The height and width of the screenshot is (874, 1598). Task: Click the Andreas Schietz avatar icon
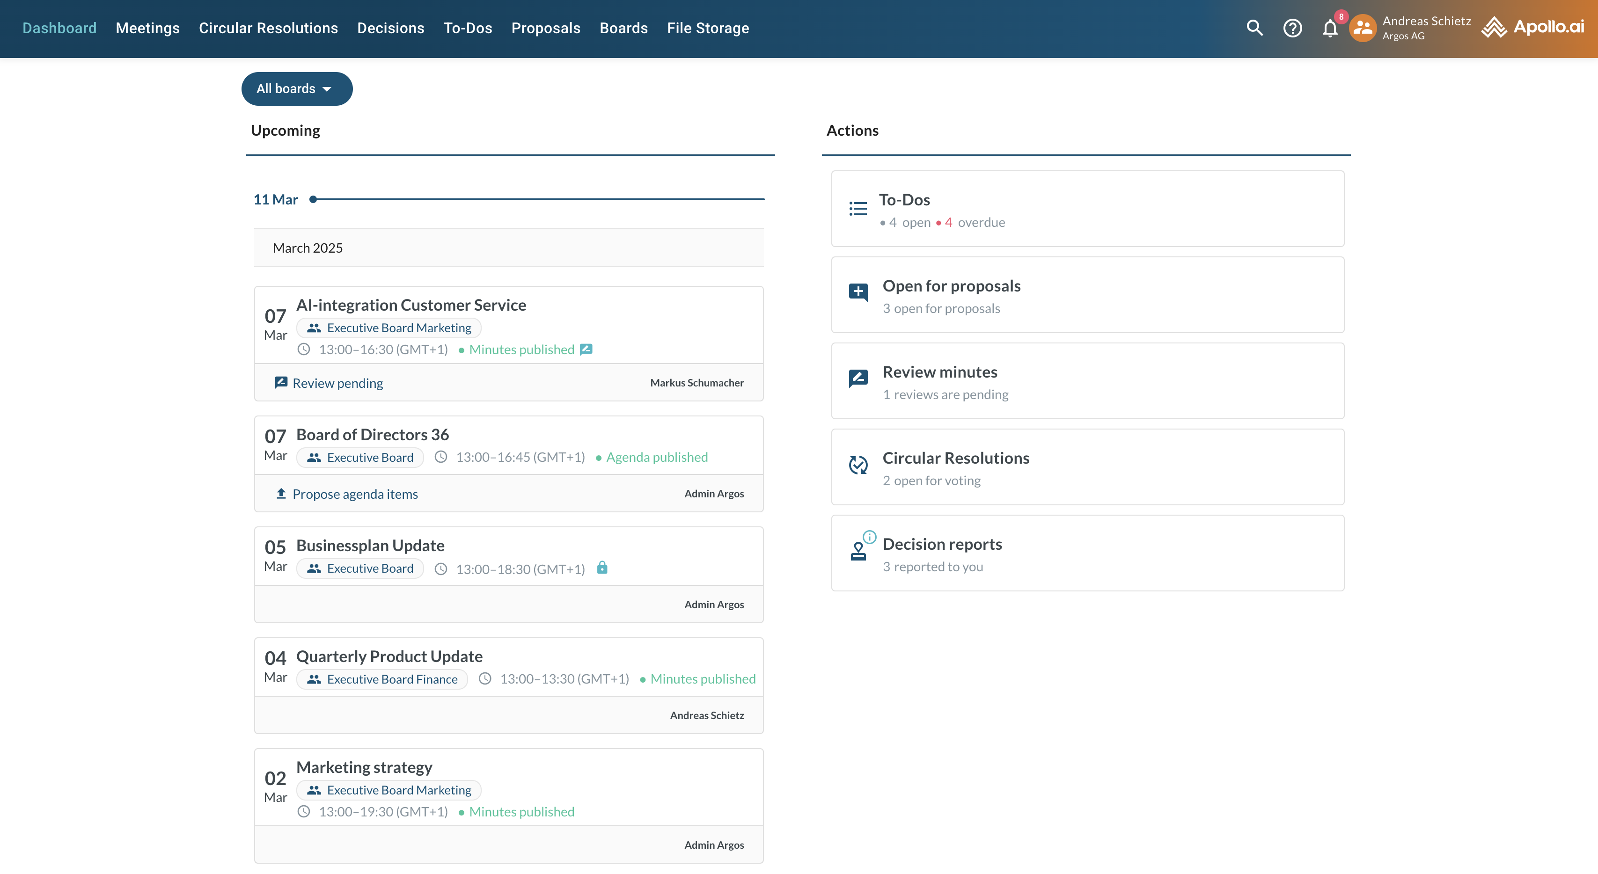(1362, 28)
